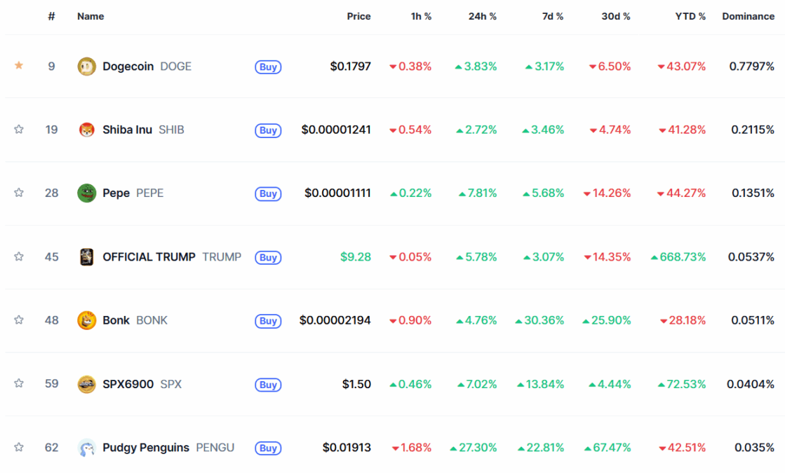Click the Dogecoin coin logo icon
Image resolution: width=785 pixels, height=473 pixels.
click(x=86, y=67)
